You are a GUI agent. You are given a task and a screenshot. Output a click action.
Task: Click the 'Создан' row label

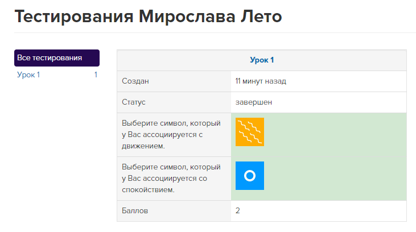tap(135, 81)
